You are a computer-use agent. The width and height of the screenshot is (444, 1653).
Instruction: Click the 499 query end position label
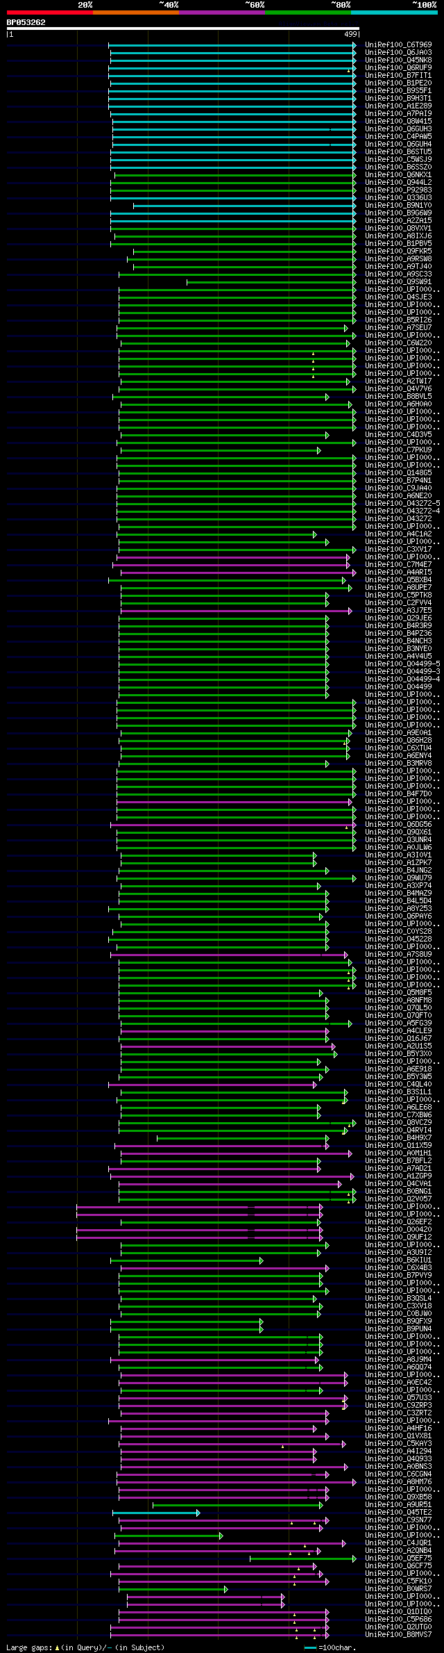pyautogui.click(x=350, y=34)
